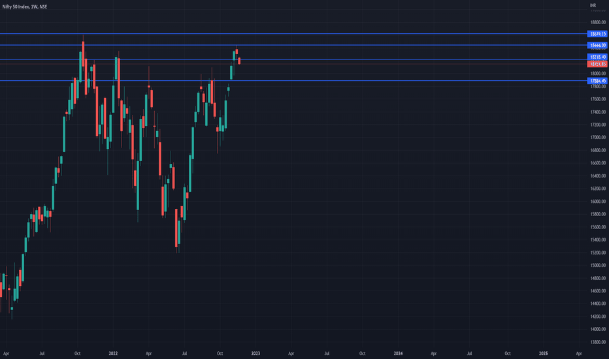Click the 2023 label on time axis

(255, 354)
